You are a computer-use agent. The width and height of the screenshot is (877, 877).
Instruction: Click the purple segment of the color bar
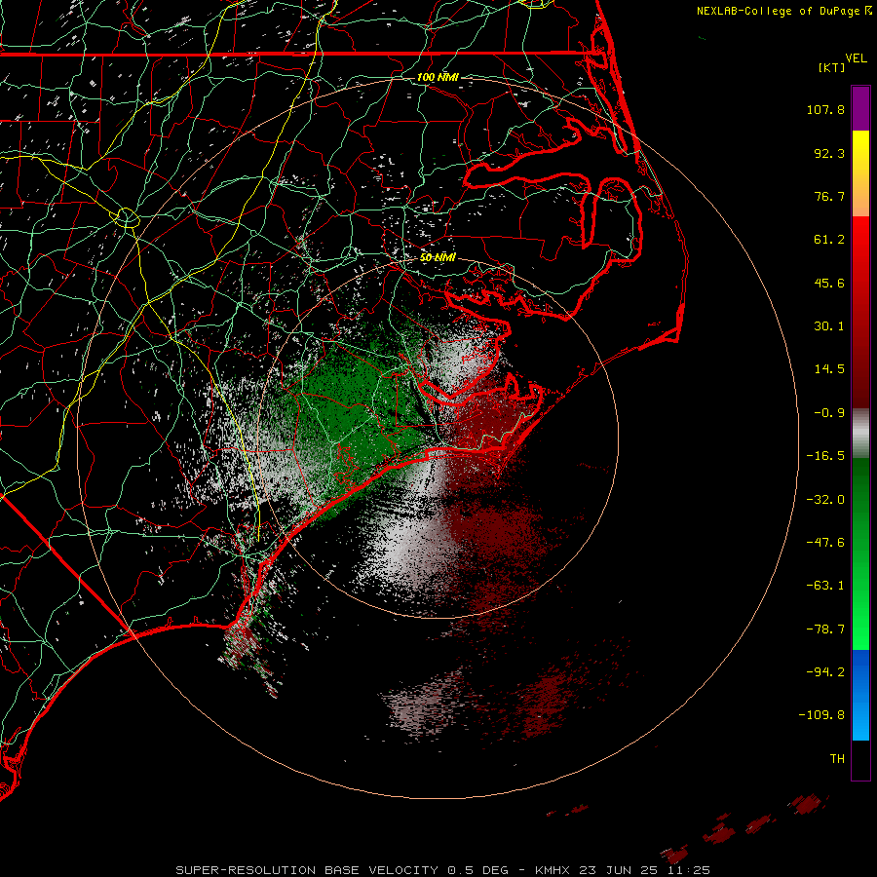click(860, 108)
